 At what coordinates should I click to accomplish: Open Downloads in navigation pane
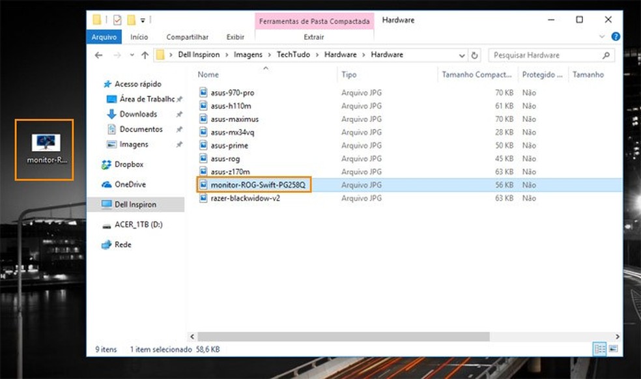[138, 114]
